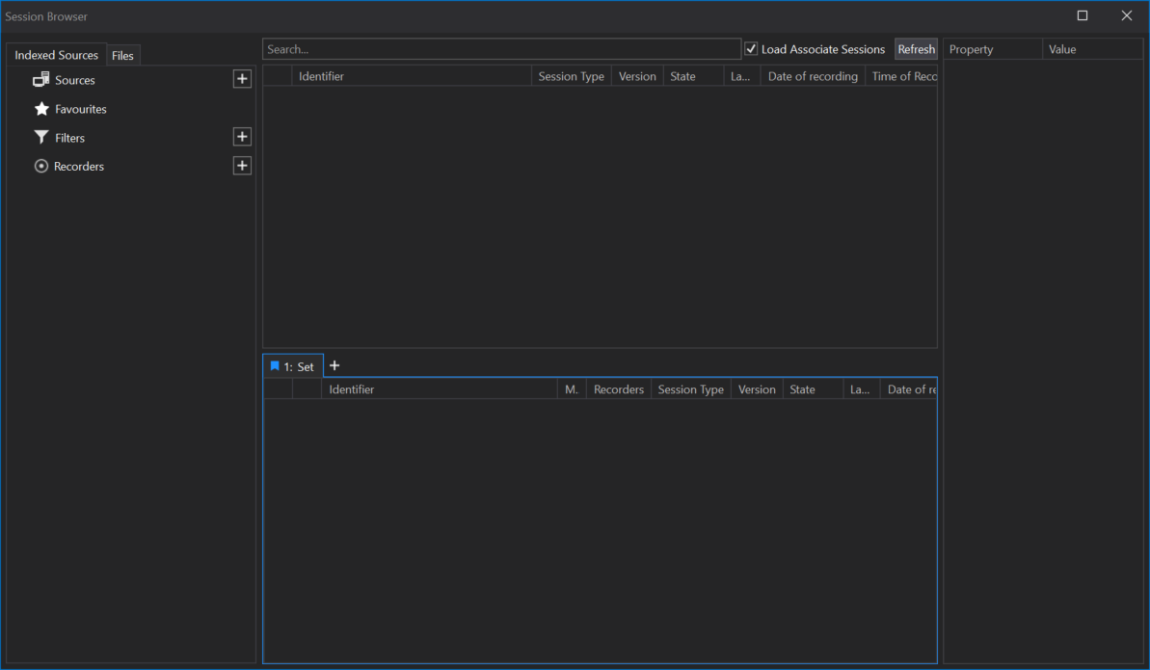This screenshot has width=1150, height=670.
Task: Click into the Search field
Action: click(501, 49)
